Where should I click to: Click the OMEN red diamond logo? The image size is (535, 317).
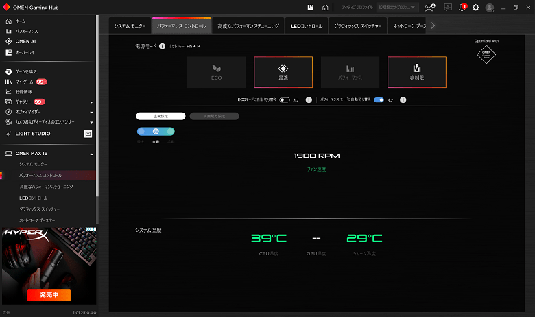click(6, 7)
